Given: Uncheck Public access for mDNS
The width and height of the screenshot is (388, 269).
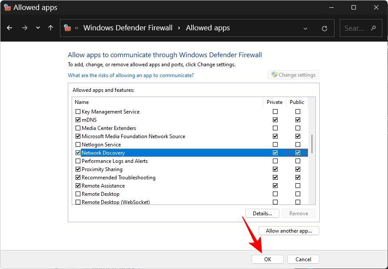Looking at the screenshot, I should coord(298,120).
